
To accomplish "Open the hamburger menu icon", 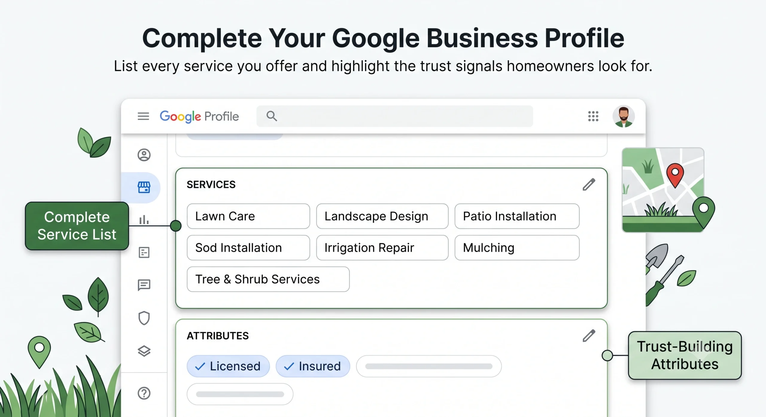I will 143,116.
